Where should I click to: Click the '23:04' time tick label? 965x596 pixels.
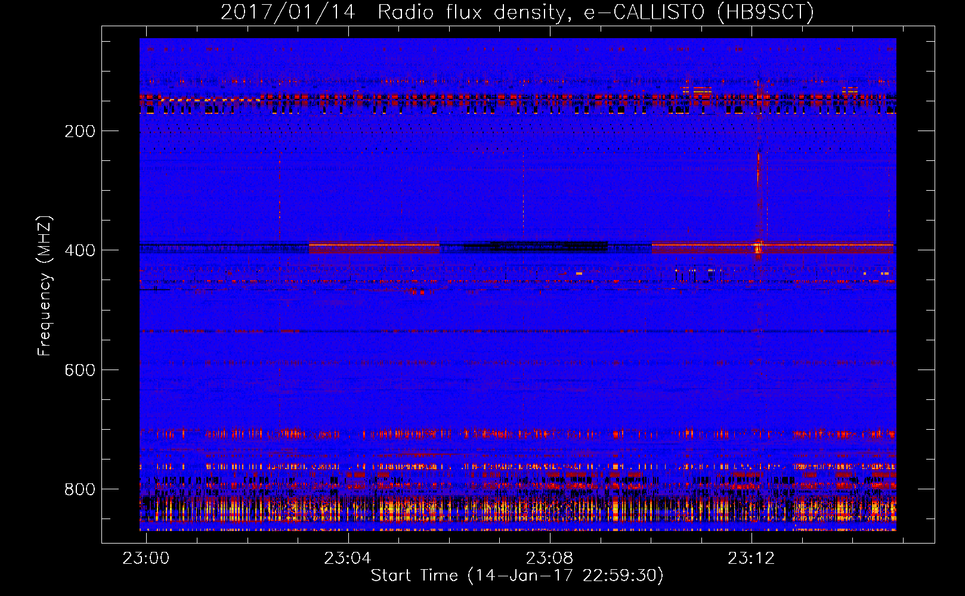(x=348, y=558)
